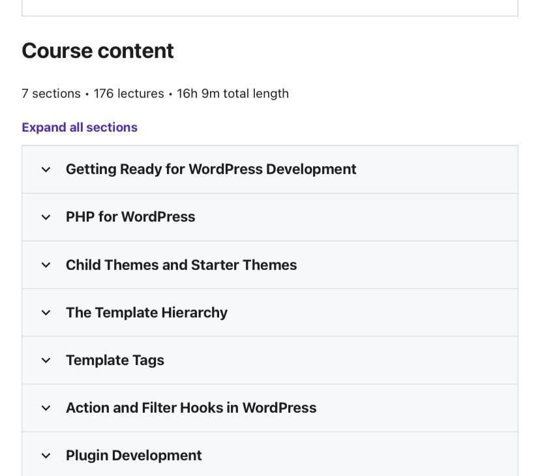This screenshot has width=540, height=476.
Task: Click Expand all sections link
Action: (80, 127)
